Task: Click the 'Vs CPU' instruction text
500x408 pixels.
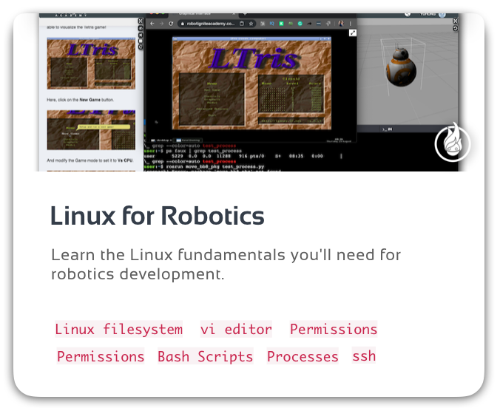Action: click(90, 160)
